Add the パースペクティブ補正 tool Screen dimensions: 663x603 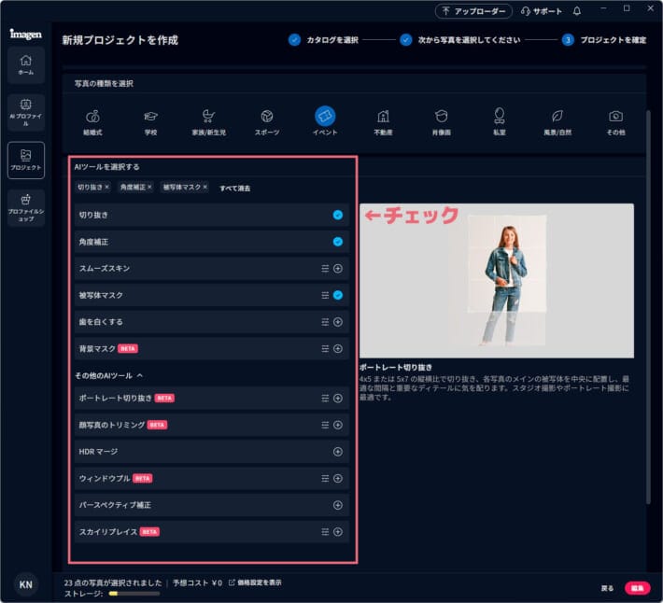click(x=338, y=505)
